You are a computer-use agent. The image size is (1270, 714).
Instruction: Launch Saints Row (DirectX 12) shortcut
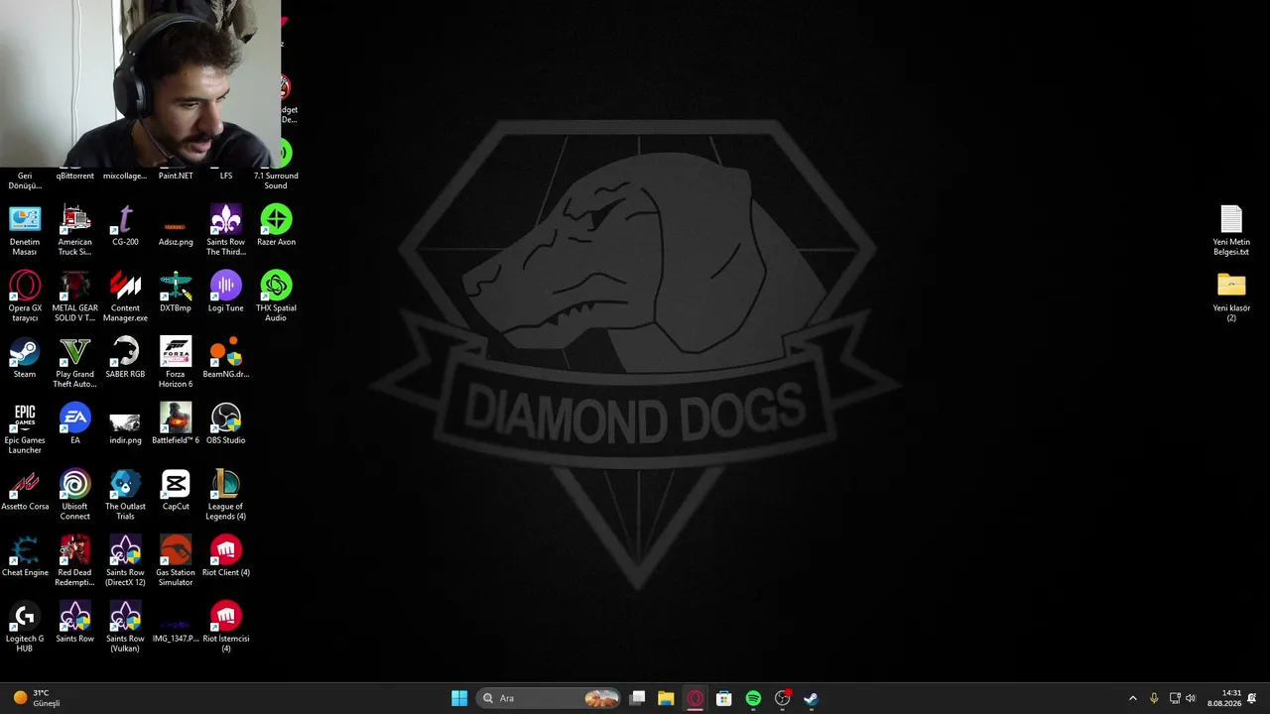click(125, 561)
